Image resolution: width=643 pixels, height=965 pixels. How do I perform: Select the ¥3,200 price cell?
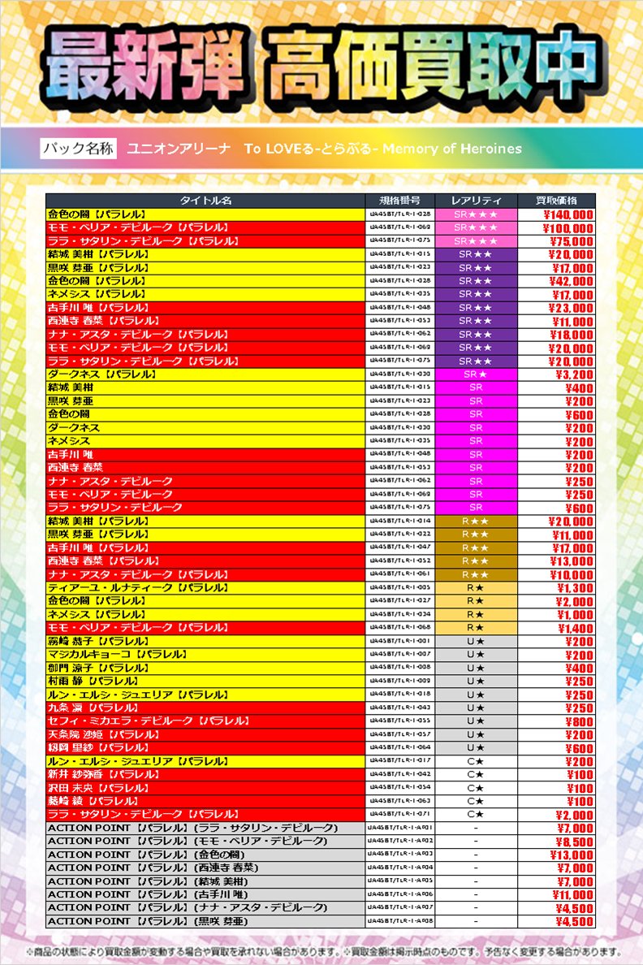point(556,374)
